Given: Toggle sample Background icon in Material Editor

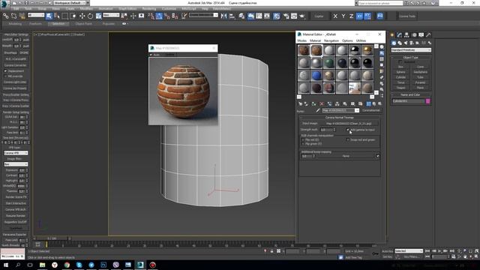Looking at the screenshot, I should tap(382, 58).
